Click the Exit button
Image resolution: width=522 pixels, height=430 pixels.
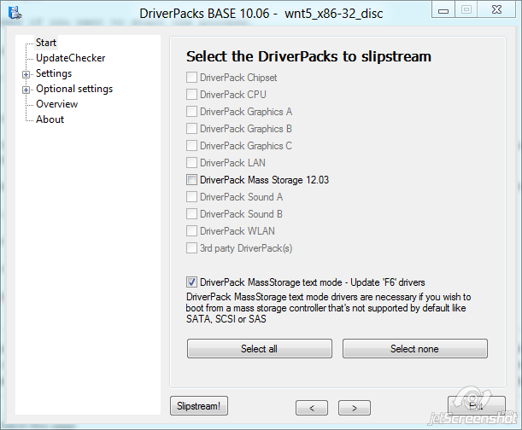[477, 406]
